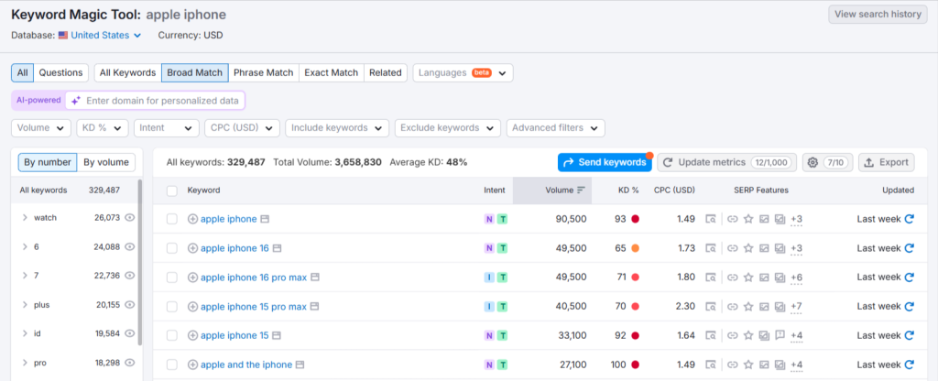
Task: Add apple iphone 16 pro max via plus icon
Action: tap(192, 278)
